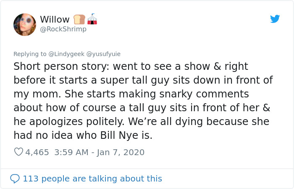Open the @RockShrimp handle
The image size is (294, 189).
(x=63, y=29)
